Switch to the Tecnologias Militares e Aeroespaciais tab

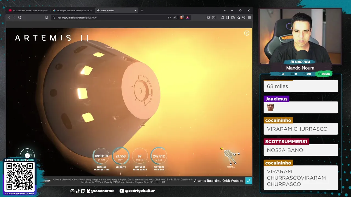72,10
